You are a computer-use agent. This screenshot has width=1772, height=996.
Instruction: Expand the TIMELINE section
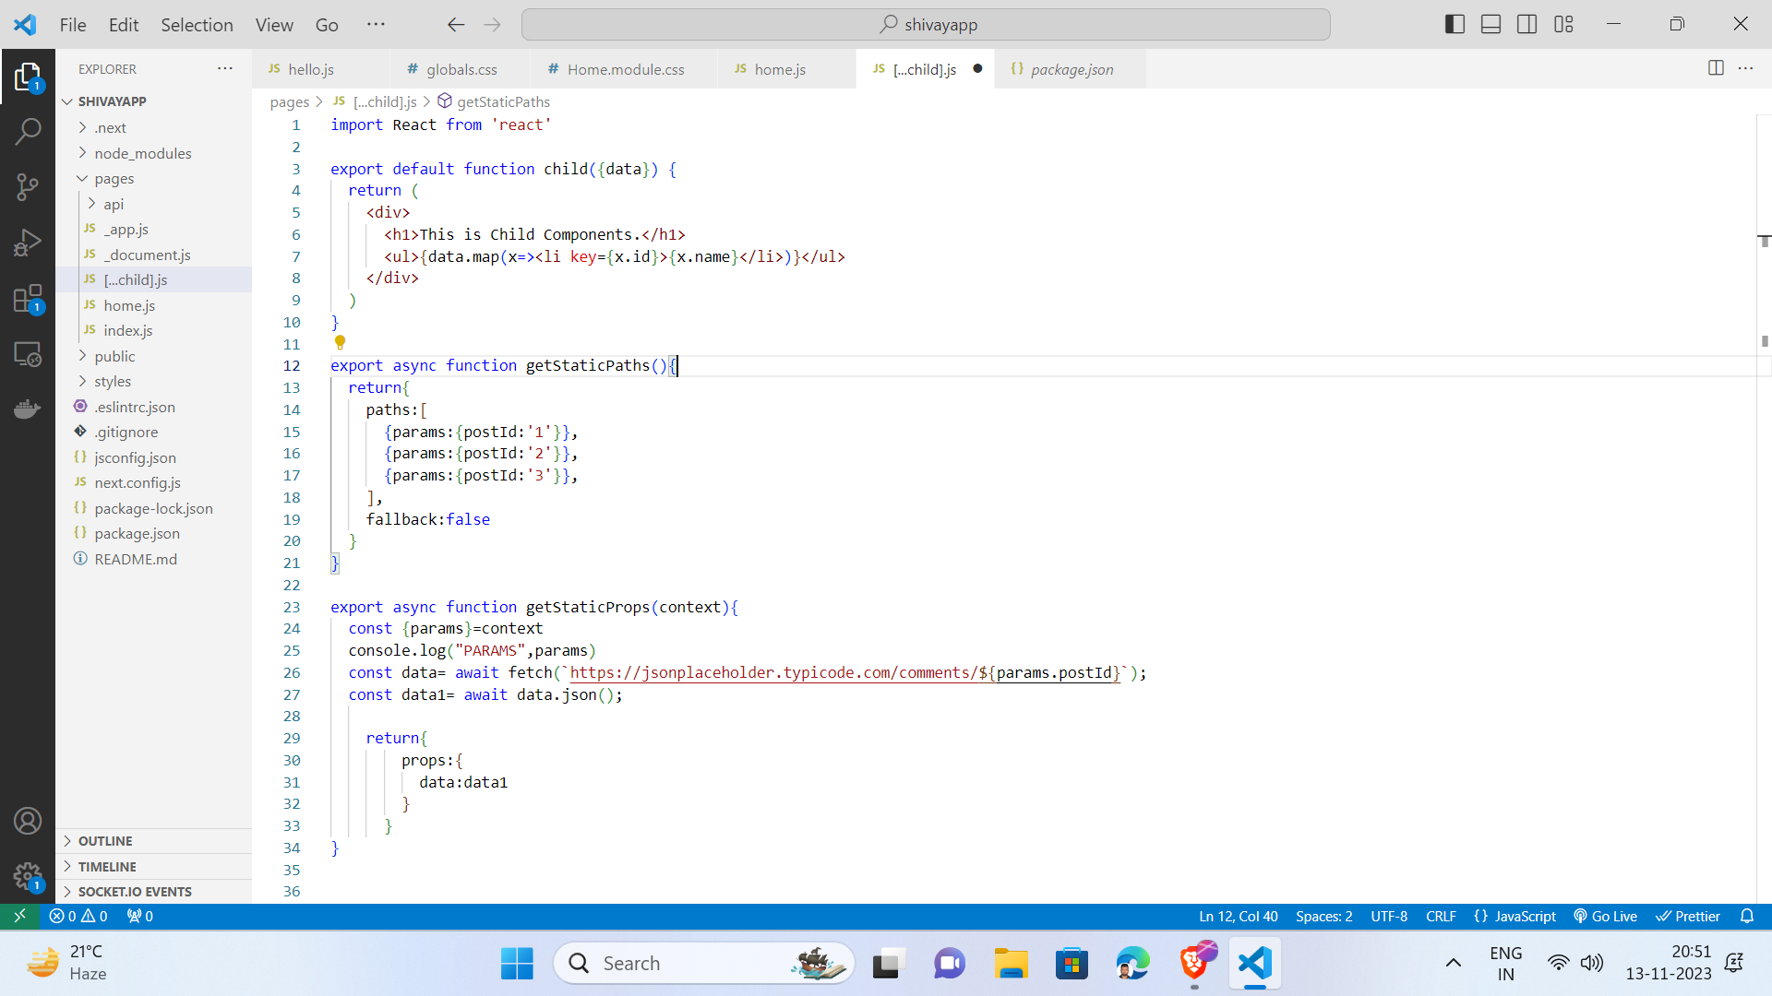[108, 866]
